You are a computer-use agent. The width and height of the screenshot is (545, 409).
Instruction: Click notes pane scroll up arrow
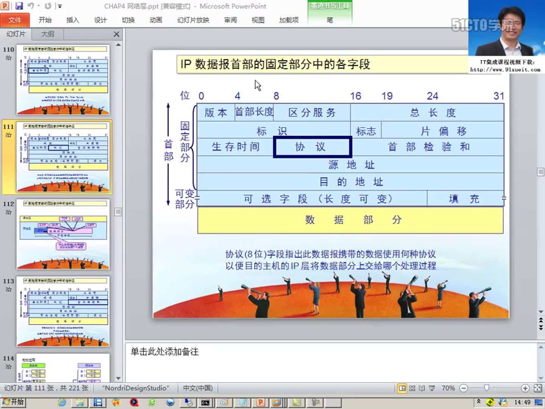tap(541, 347)
